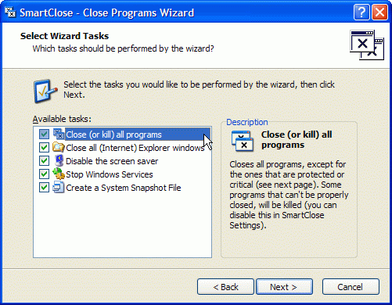Uncheck Disable the screen saver checkbox
This screenshot has height=305, width=392.
pos(44,161)
